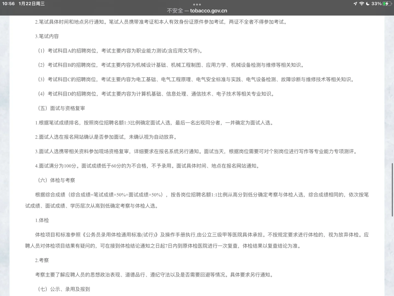Viewport: 394px width, 296px height.
Task: Click the heading 3.笔试内容
Action: [47, 36]
